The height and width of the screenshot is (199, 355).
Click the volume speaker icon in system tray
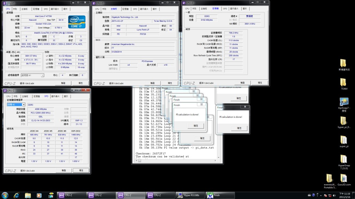coord(334,196)
